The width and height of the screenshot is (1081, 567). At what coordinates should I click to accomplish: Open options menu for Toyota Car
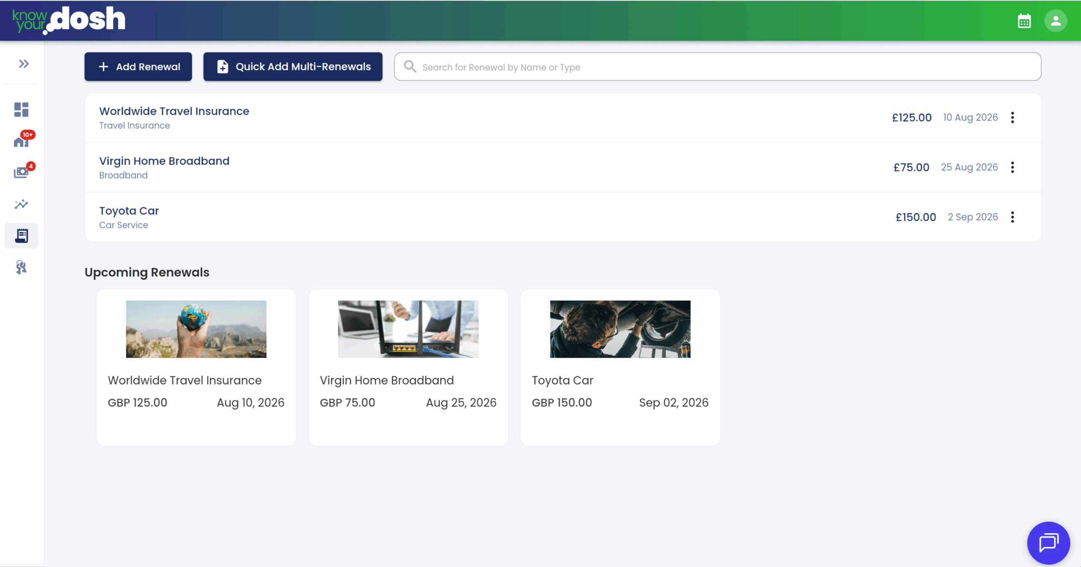(1013, 217)
